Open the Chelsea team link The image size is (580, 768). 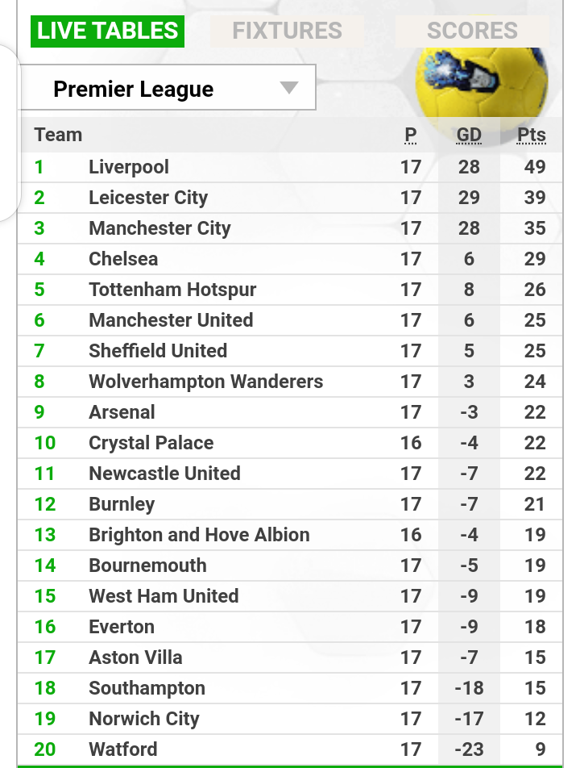[x=123, y=259]
